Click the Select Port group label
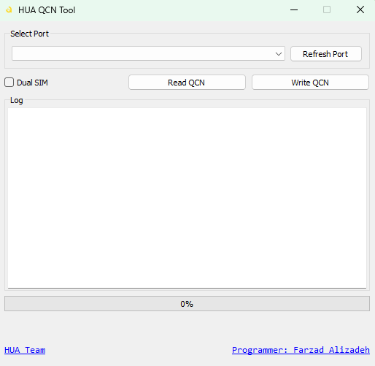Viewport: 375px width, 366px height. (x=29, y=34)
